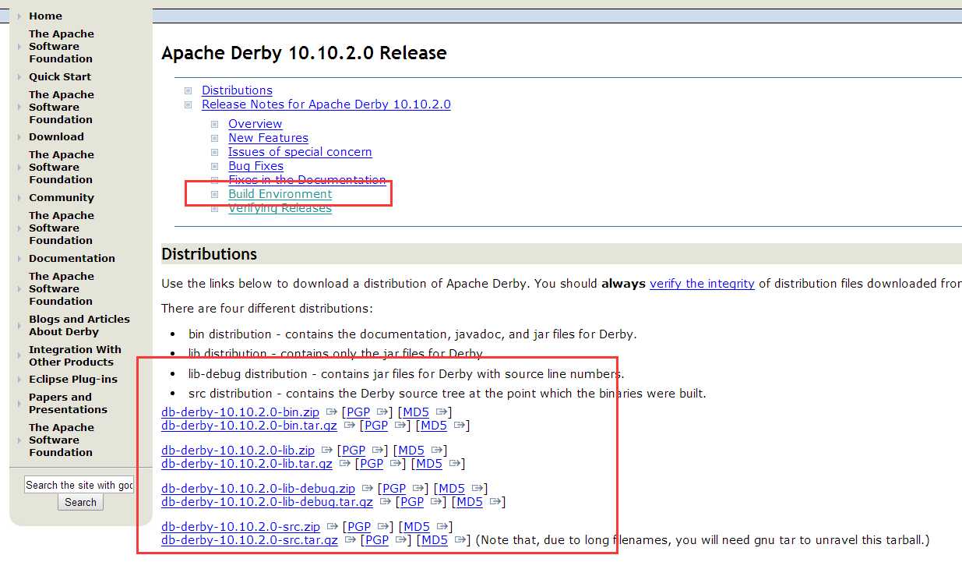The image size is (962, 562).
Task: Download db-derby-10.10.2.0-bin.zip file link
Action: (240, 412)
